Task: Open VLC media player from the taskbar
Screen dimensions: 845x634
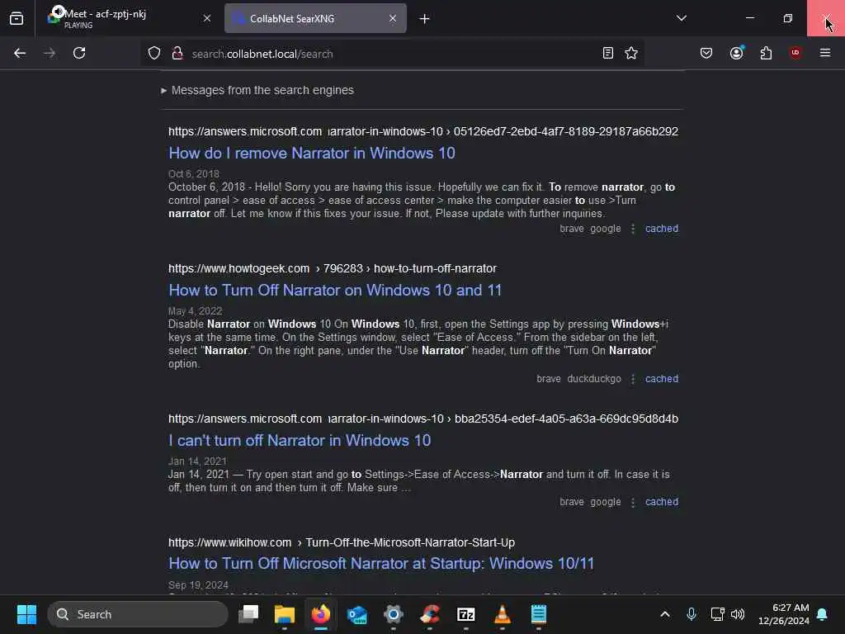Action: tap(503, 614)
